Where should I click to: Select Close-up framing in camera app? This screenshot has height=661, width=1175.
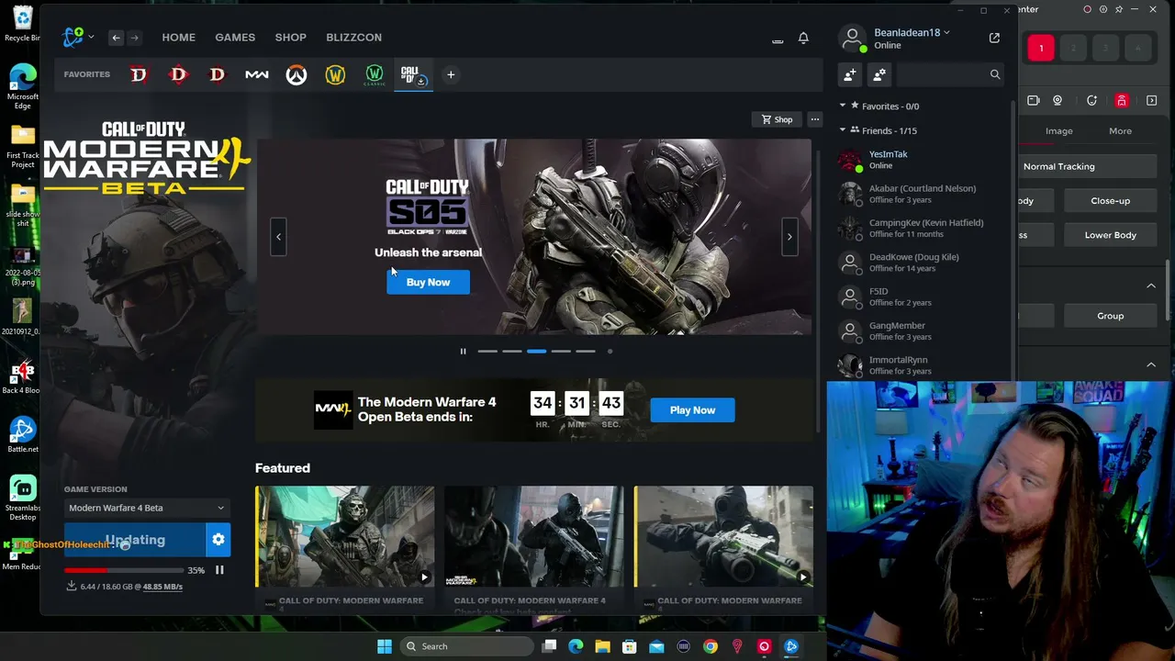coord(1110,200)
